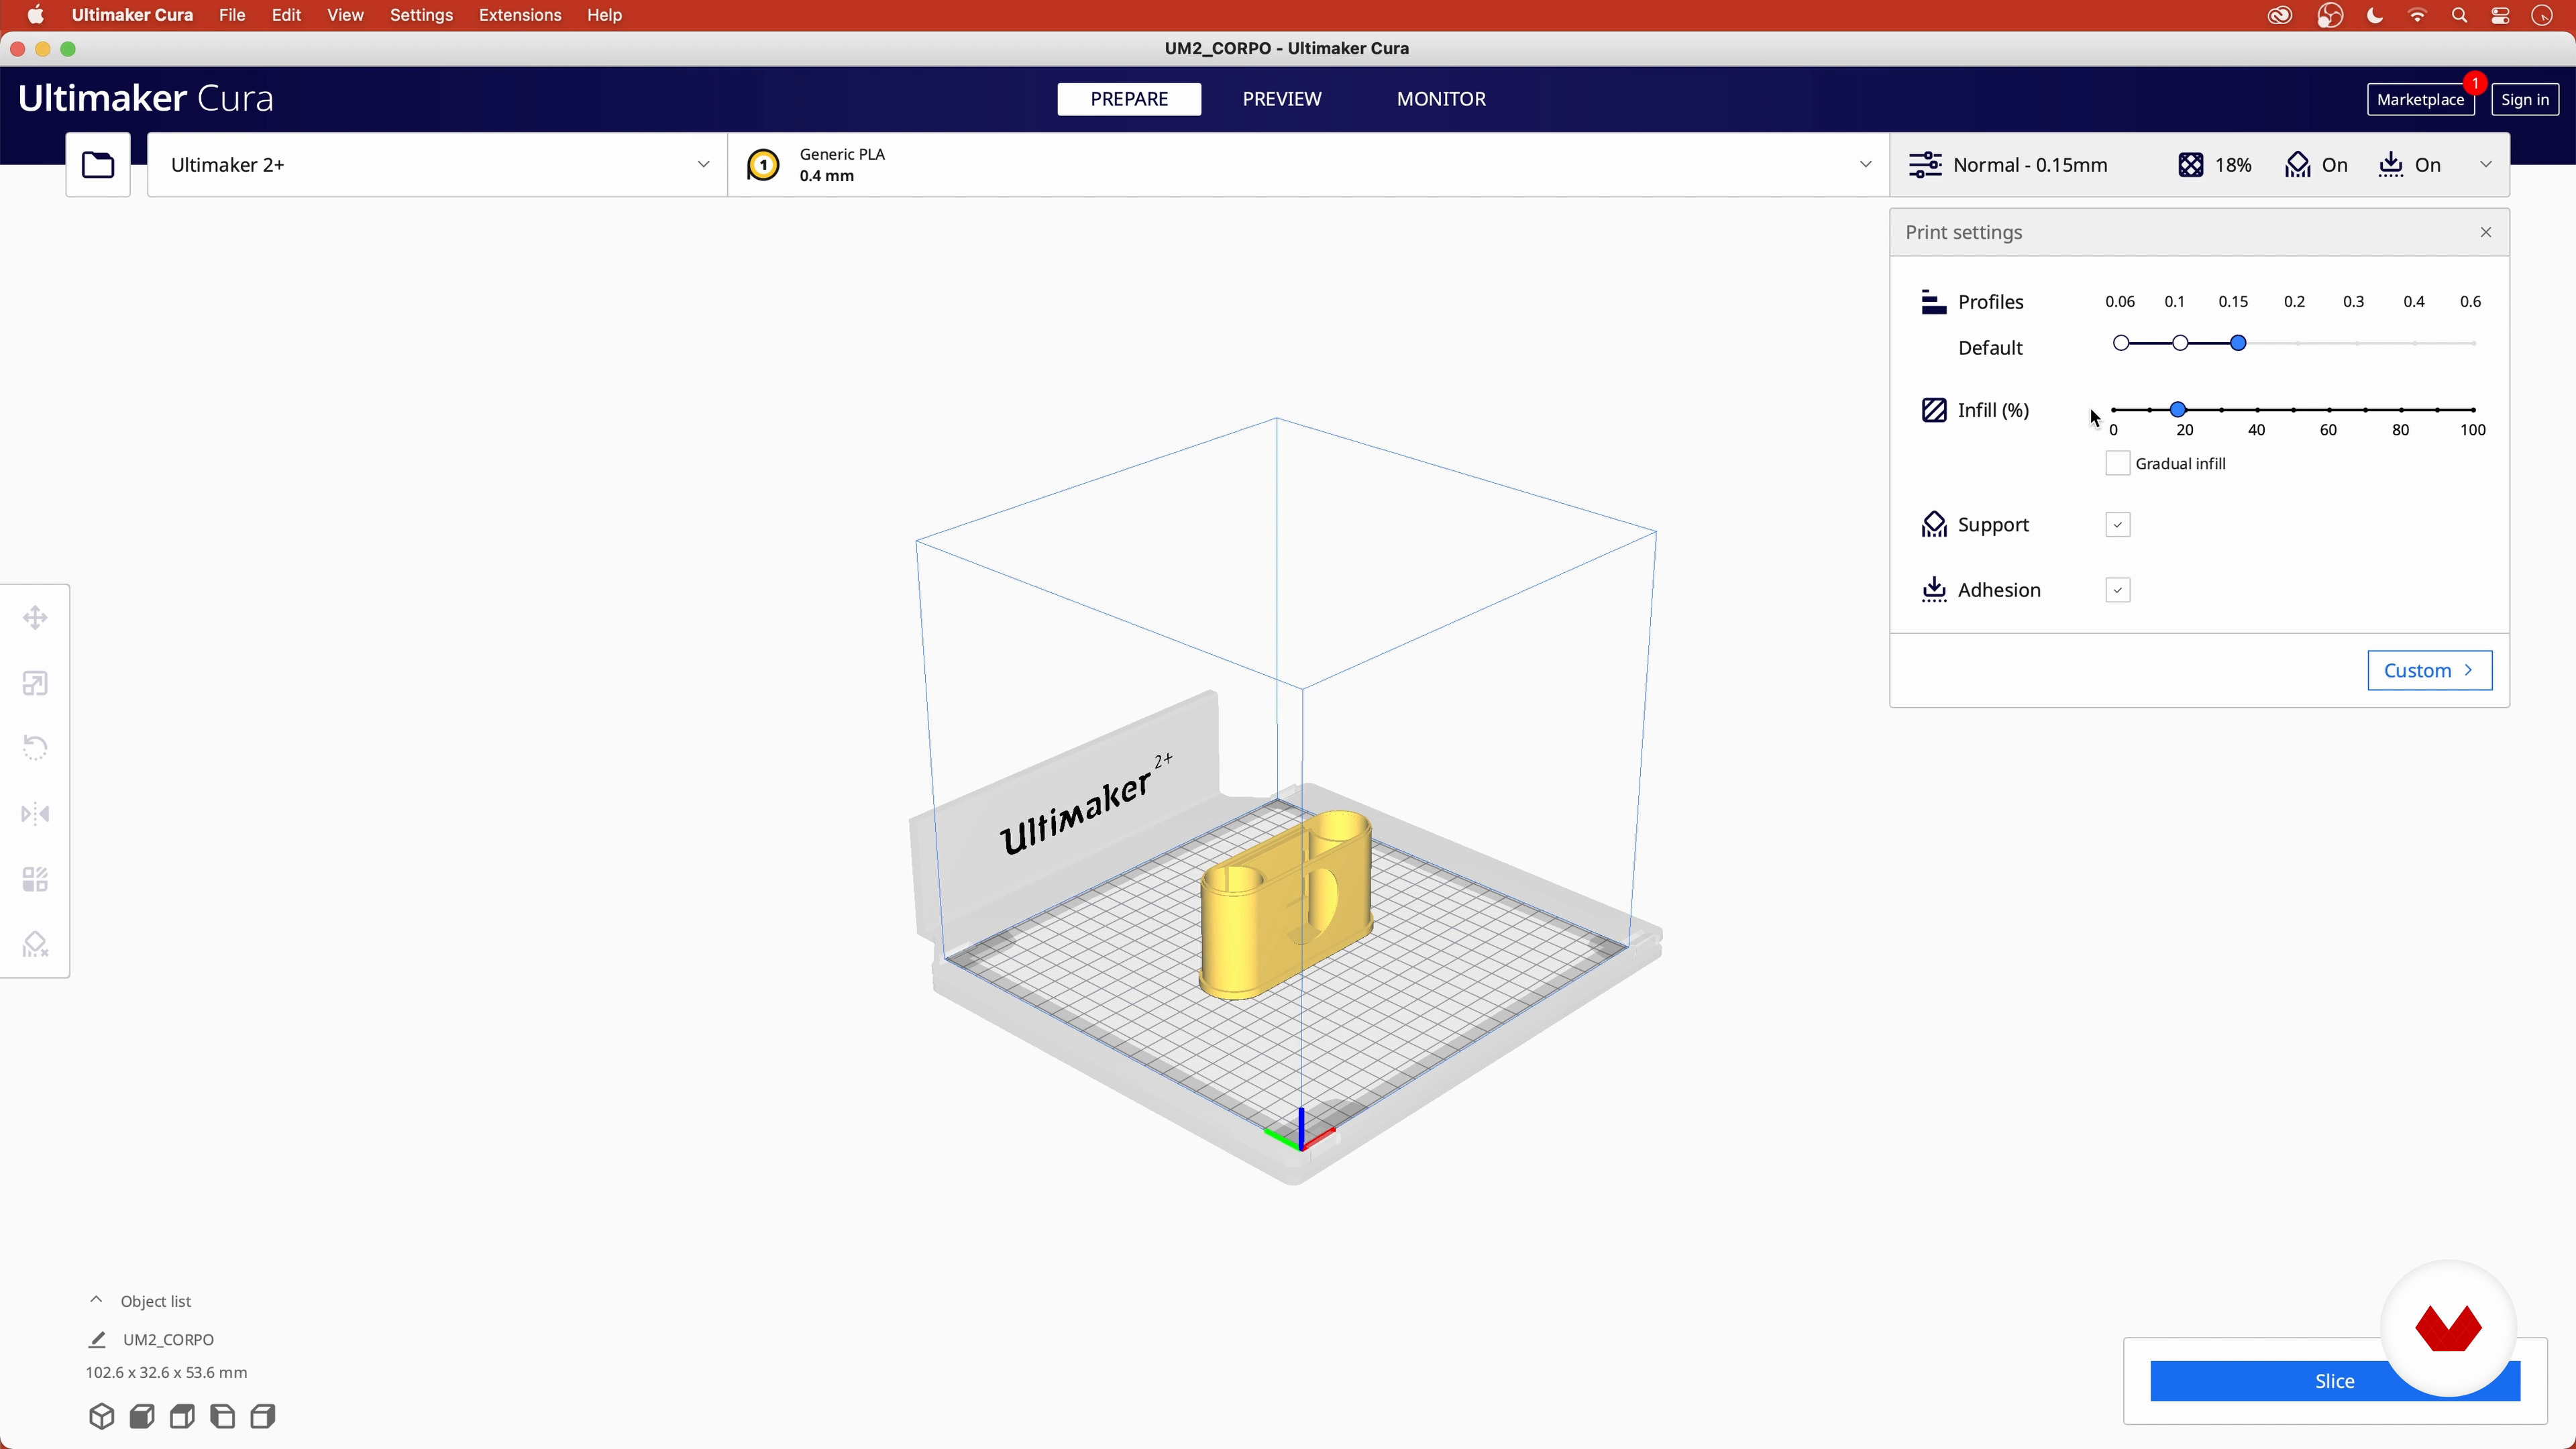Viewport: 2576px width, 1449px height.
Task: Toggle the Adhesion checkbox
Action: pos(2117,590)
